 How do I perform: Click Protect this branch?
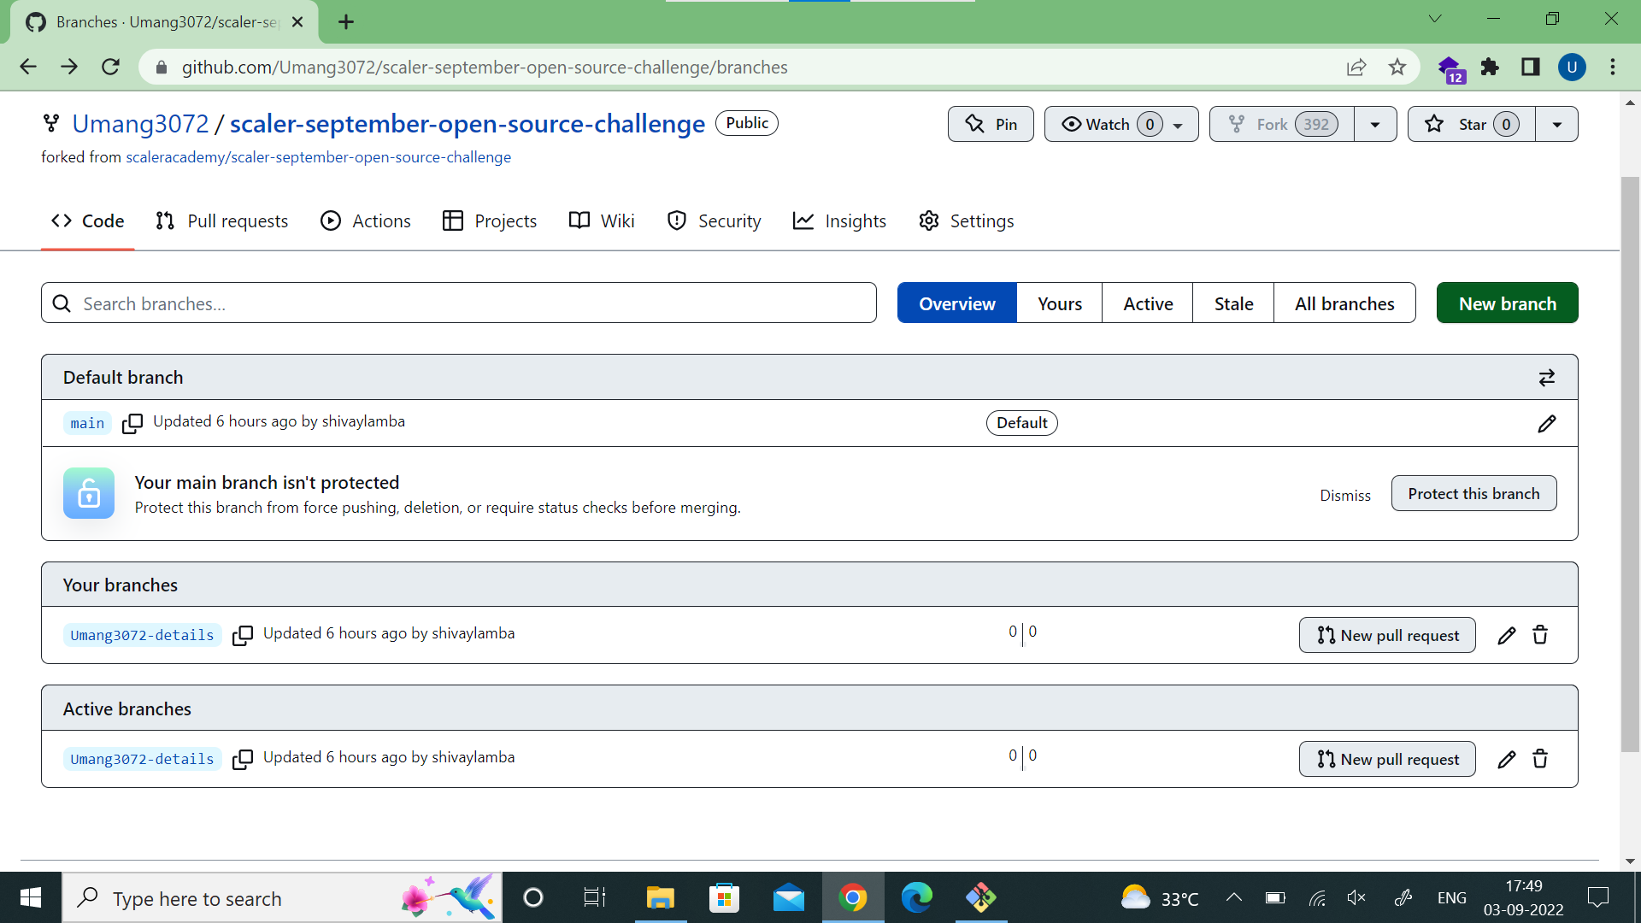click(x=1473, y=493)
